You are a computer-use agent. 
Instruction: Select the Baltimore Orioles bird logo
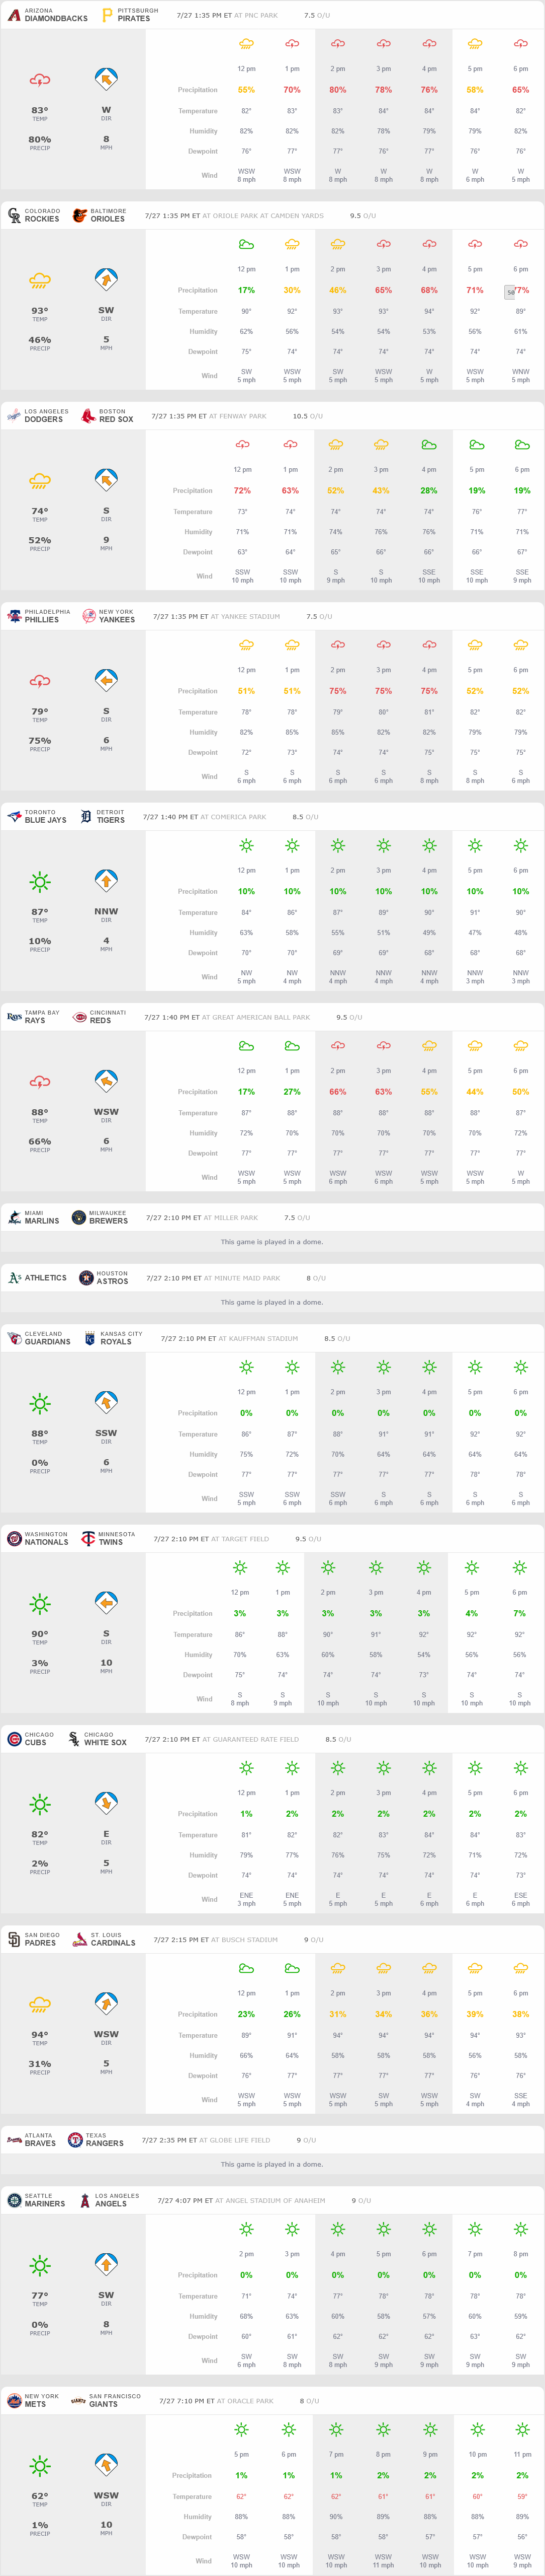coord(80,215)
